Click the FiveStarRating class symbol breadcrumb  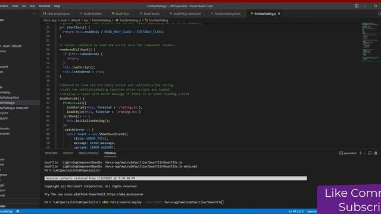[157, 20]
